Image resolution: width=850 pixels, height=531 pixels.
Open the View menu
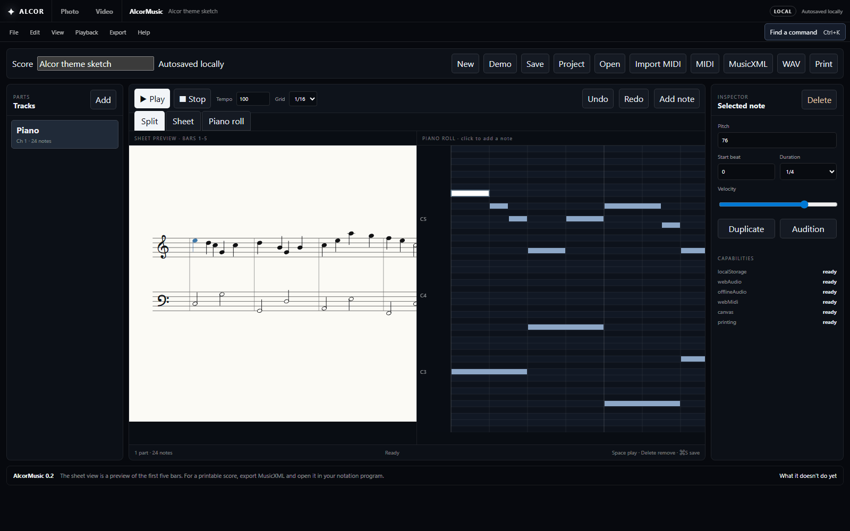point(57,32)
